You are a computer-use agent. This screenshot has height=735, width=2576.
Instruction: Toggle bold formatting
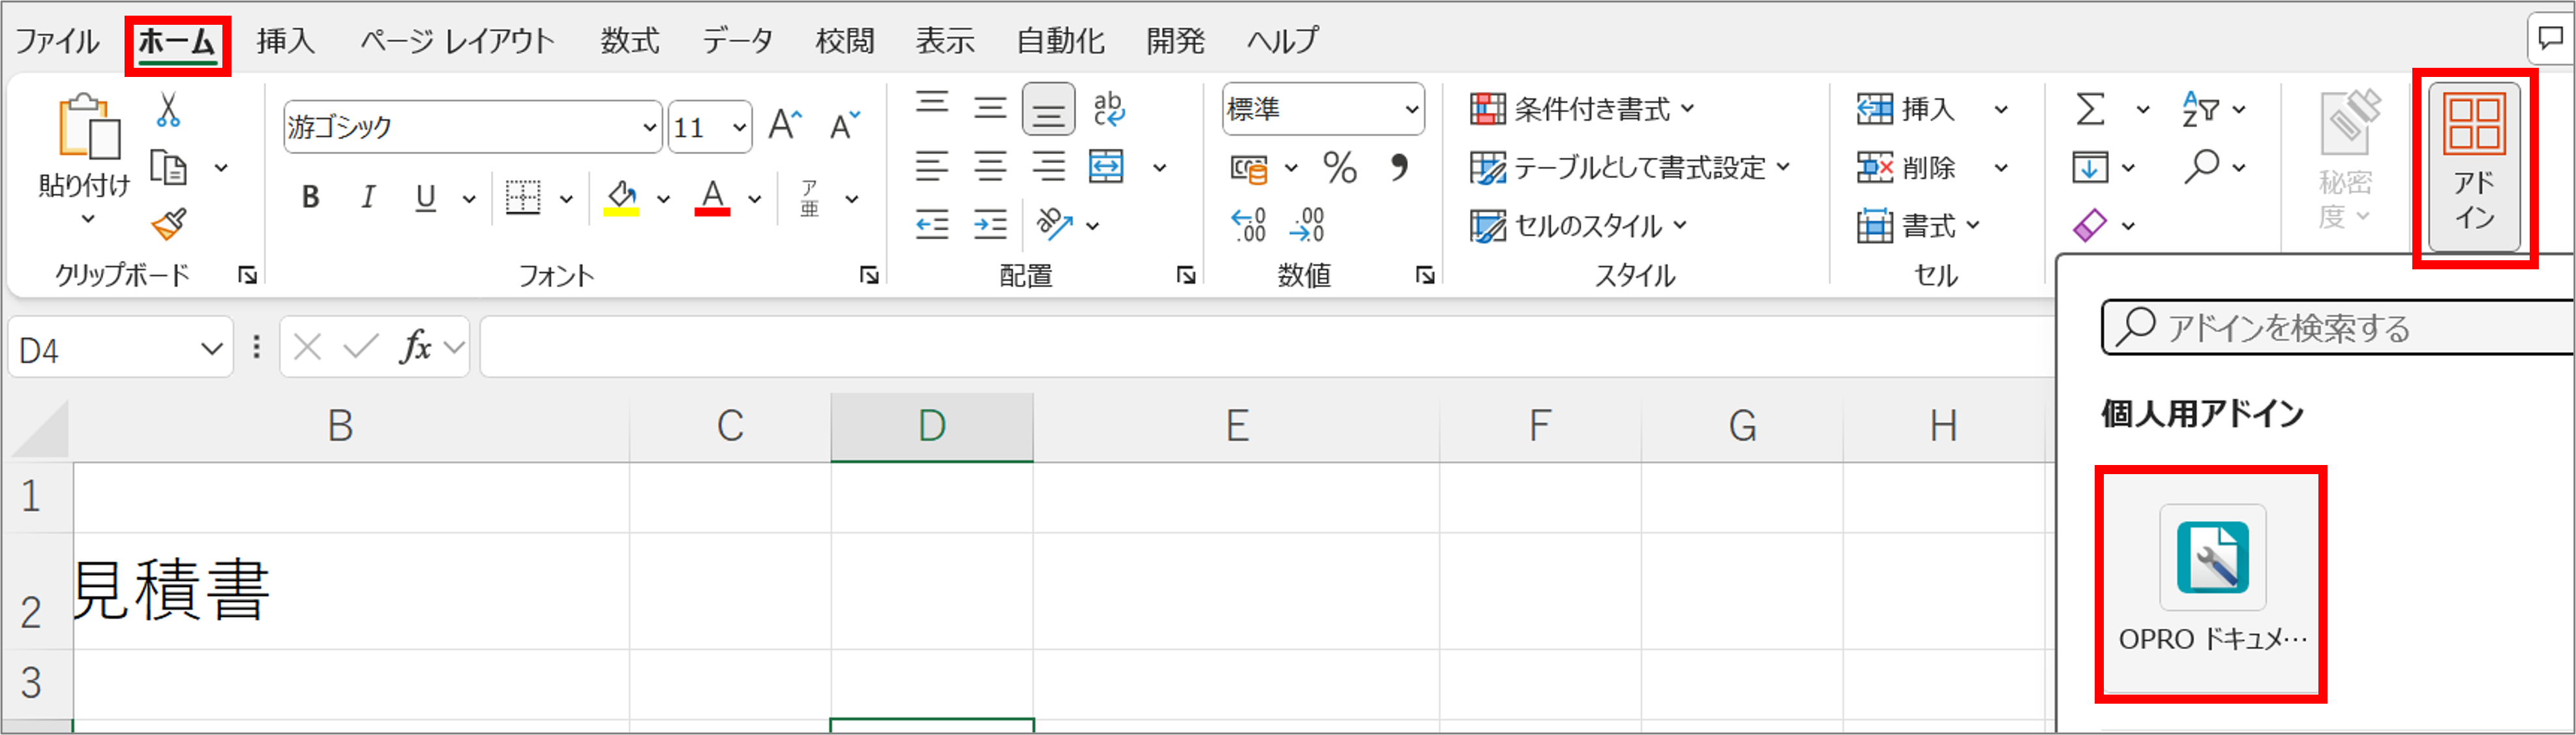[310, 197]
